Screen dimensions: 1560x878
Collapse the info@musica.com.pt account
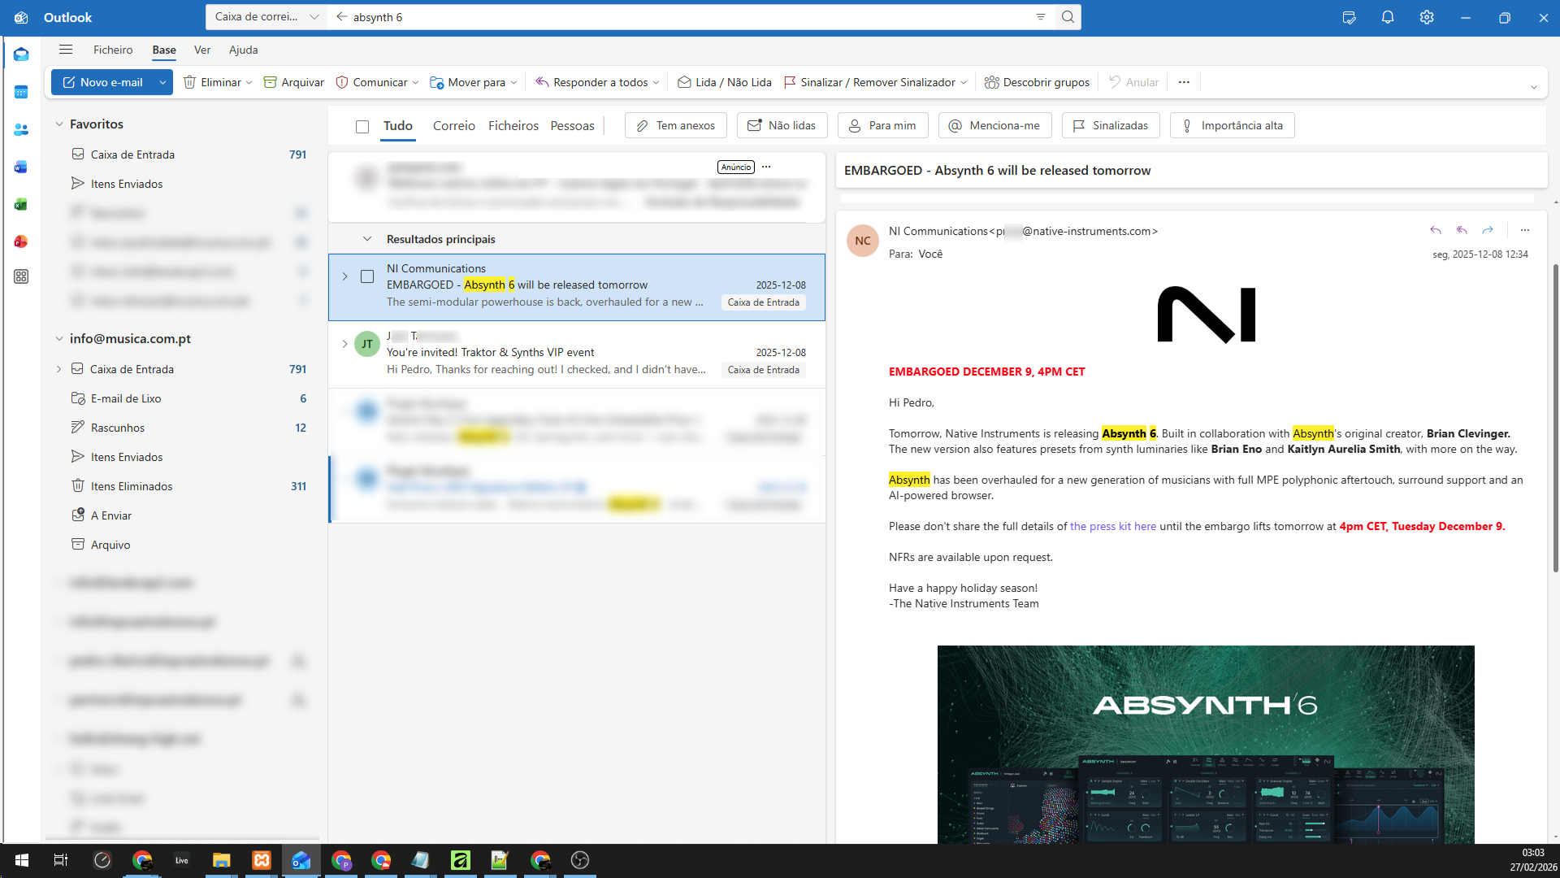coord(58,339)
